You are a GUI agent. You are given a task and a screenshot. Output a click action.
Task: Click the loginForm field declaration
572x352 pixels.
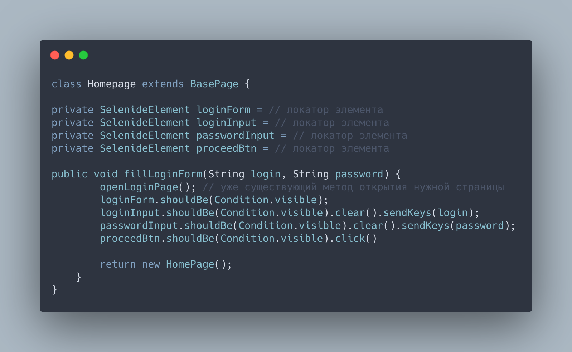223,110
